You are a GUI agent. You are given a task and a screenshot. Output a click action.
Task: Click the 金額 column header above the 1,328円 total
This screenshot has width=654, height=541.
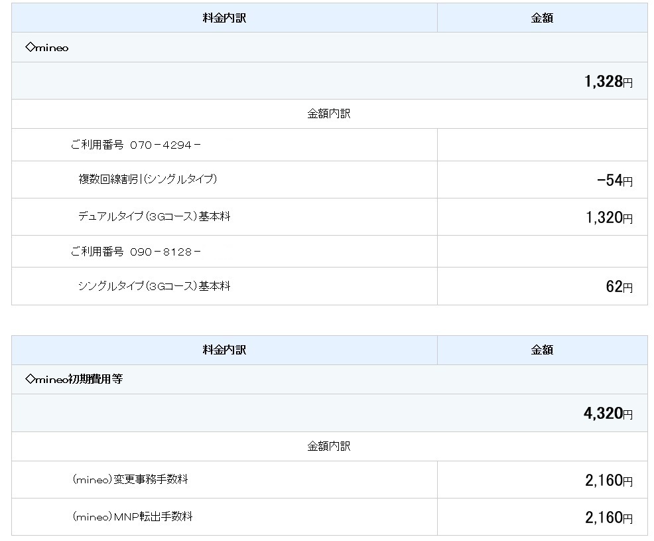click(x=542, y=18)
